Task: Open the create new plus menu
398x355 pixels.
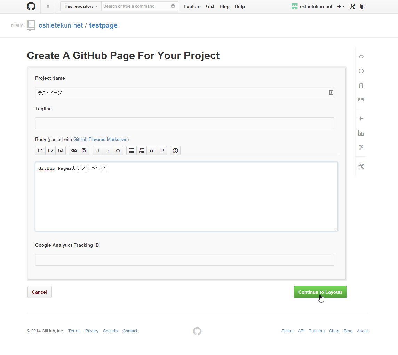Action: coord(341,7)
